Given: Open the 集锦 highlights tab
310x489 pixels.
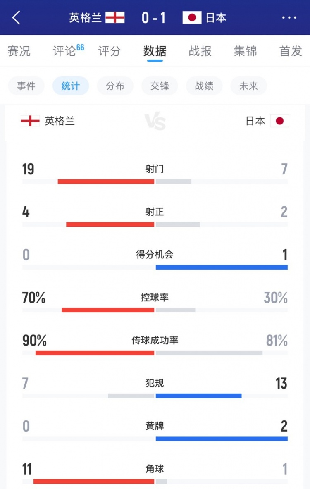Looking at the screenshot, I should 246,51.
